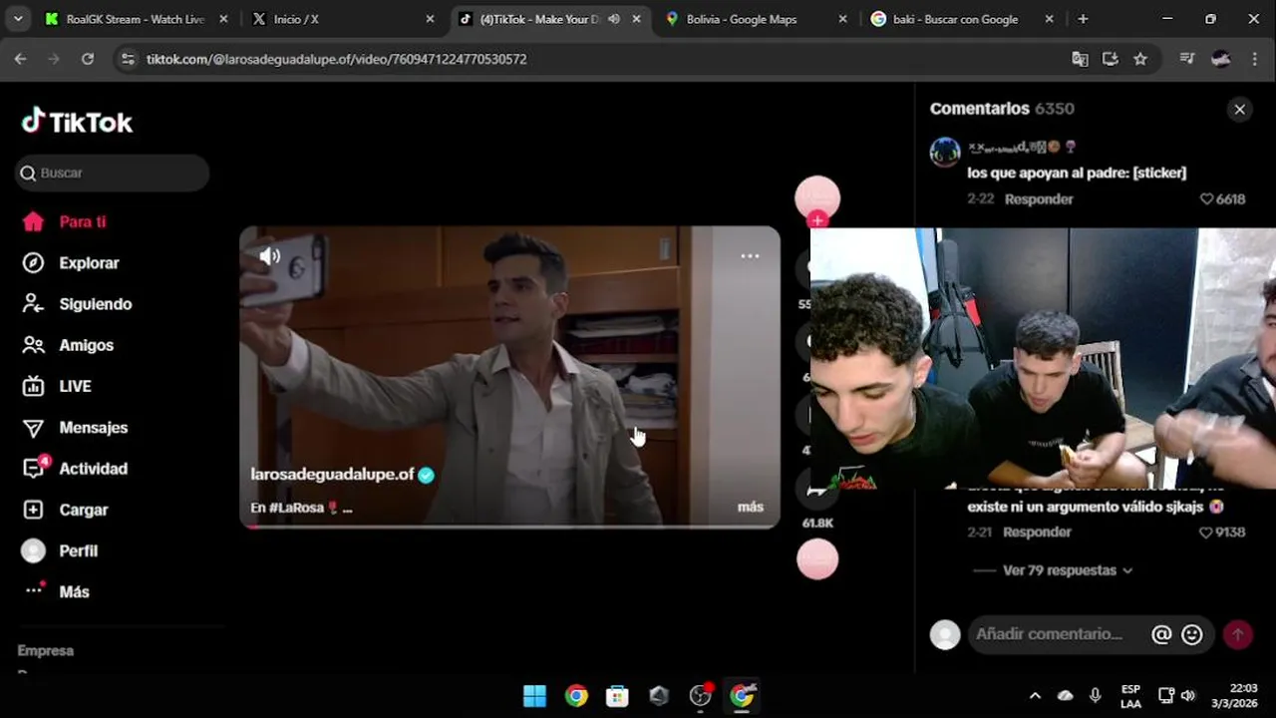Image resolution: width=1276 pixels, height=718 pixels.
Task: Click the red send comment arrow button
Action: click(1237, 634)
